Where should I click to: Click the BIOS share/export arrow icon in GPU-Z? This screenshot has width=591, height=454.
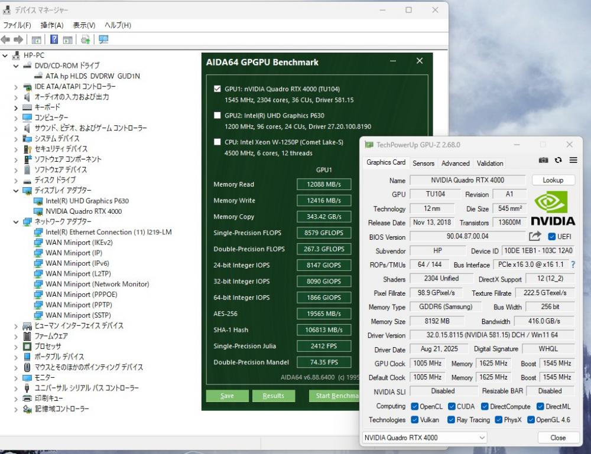tap(535, 236)
